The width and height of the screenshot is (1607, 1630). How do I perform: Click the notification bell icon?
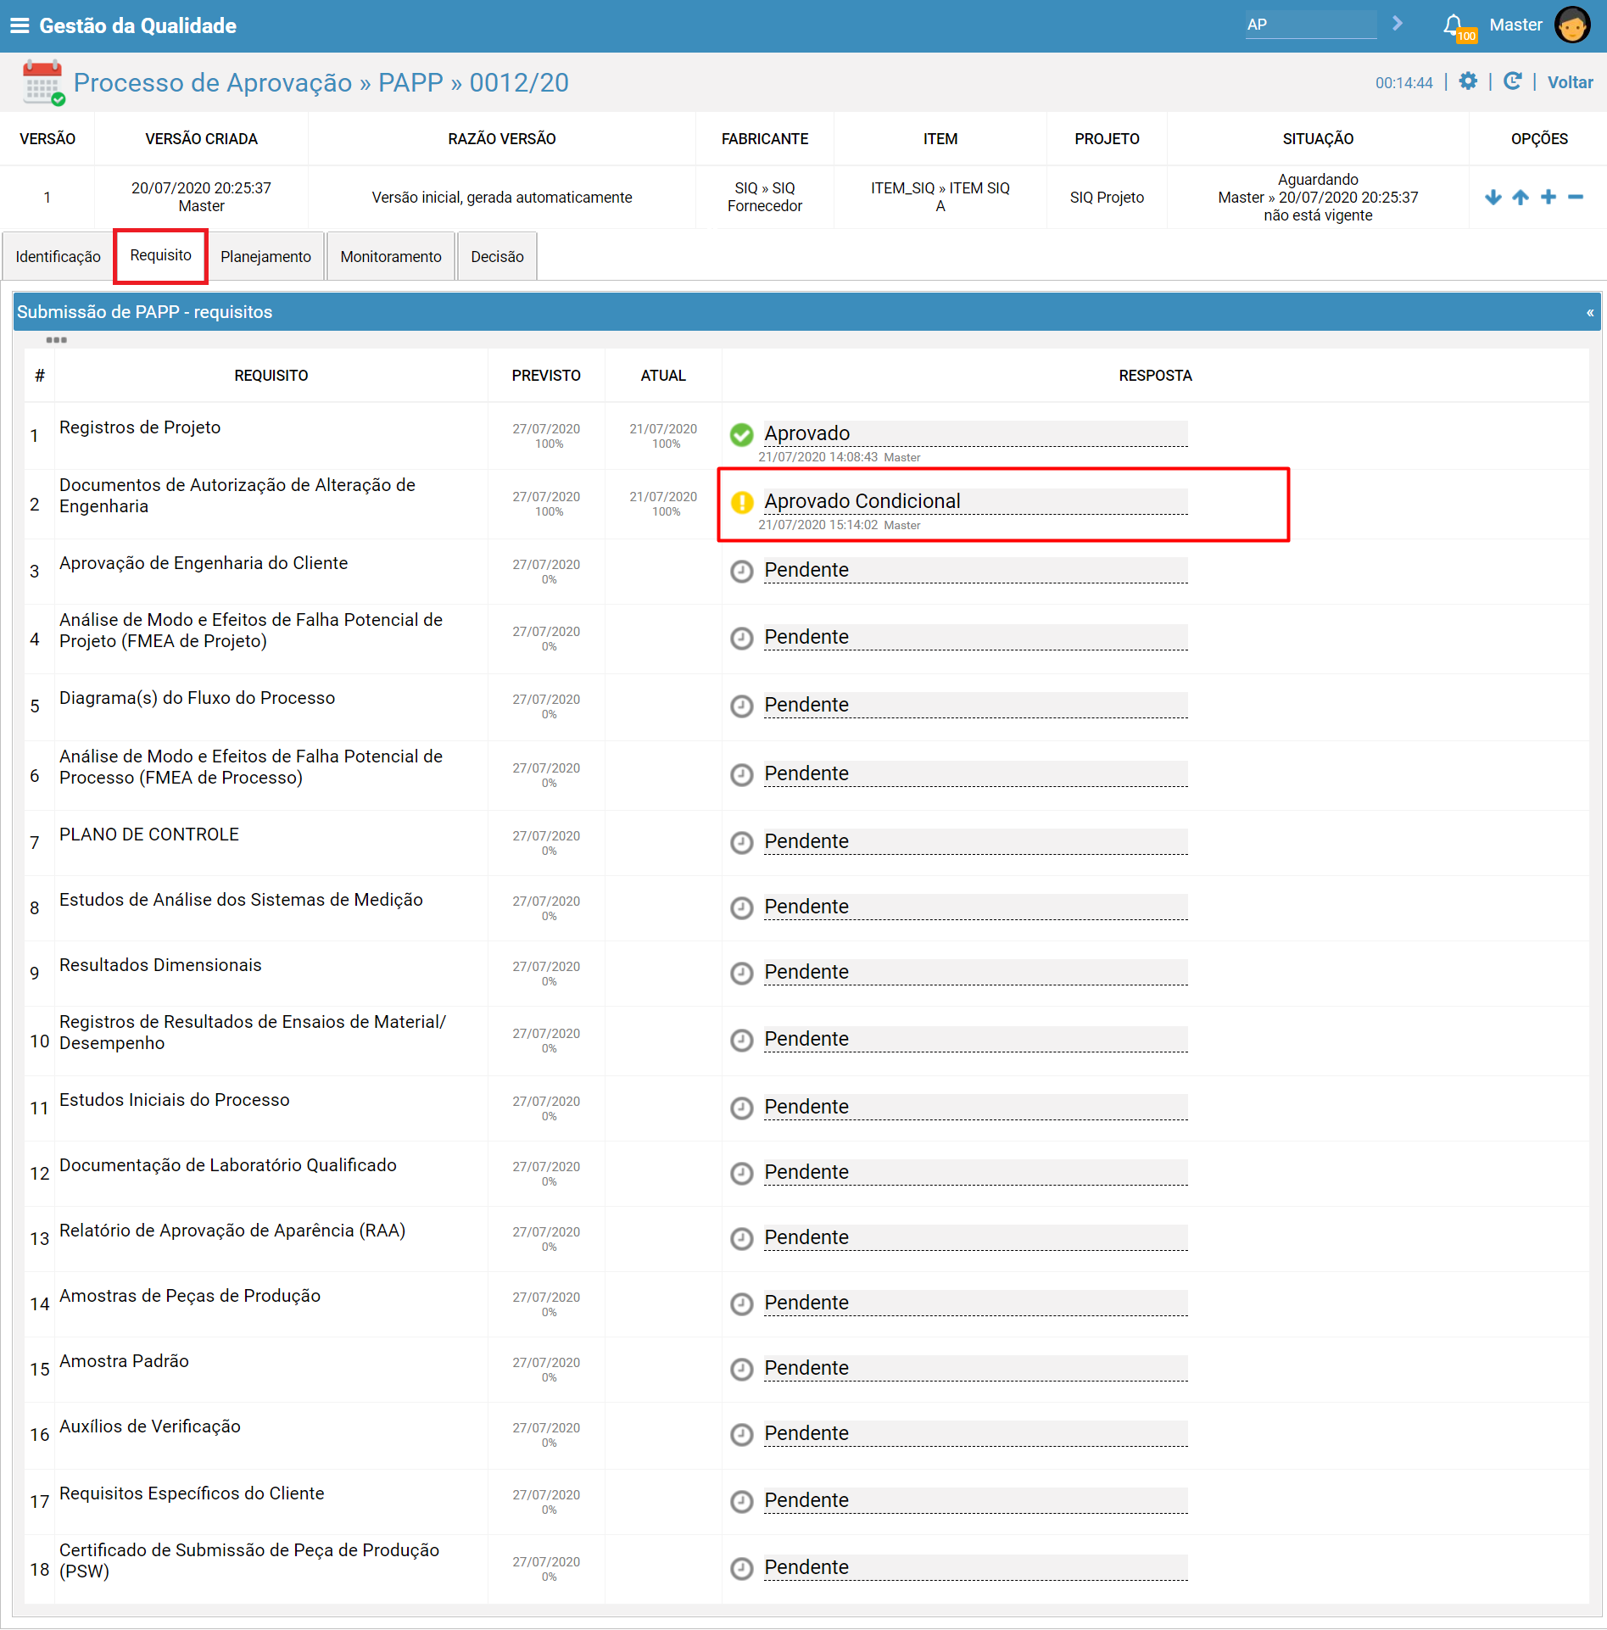pyautogui.click(x=1454, y=25)
